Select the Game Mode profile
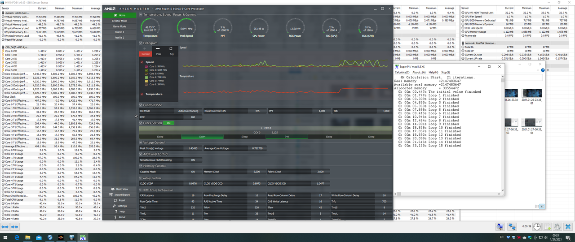The height and width of the screenshot is (242, 575). coord(119,26)
